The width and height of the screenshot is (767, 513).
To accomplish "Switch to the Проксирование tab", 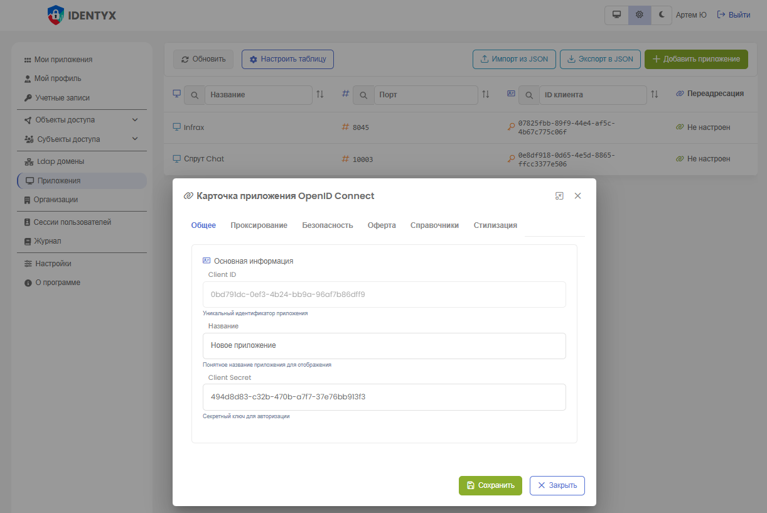I will (x=259, y=225).
